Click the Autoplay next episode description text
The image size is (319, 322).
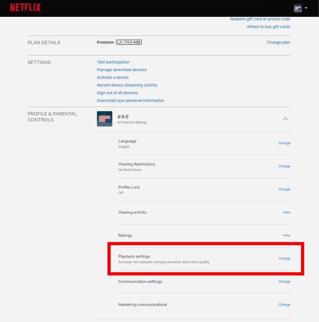164,262
